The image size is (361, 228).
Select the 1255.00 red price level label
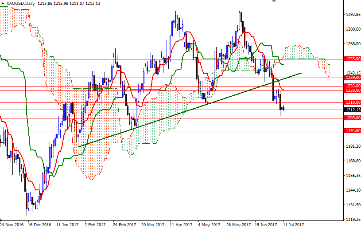coord(352,59)
